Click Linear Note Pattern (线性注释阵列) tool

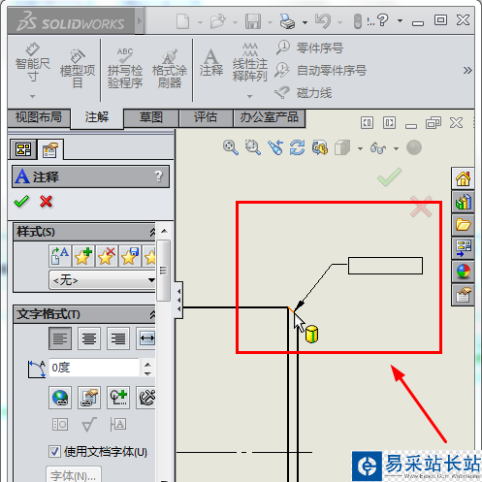point(250,62)
